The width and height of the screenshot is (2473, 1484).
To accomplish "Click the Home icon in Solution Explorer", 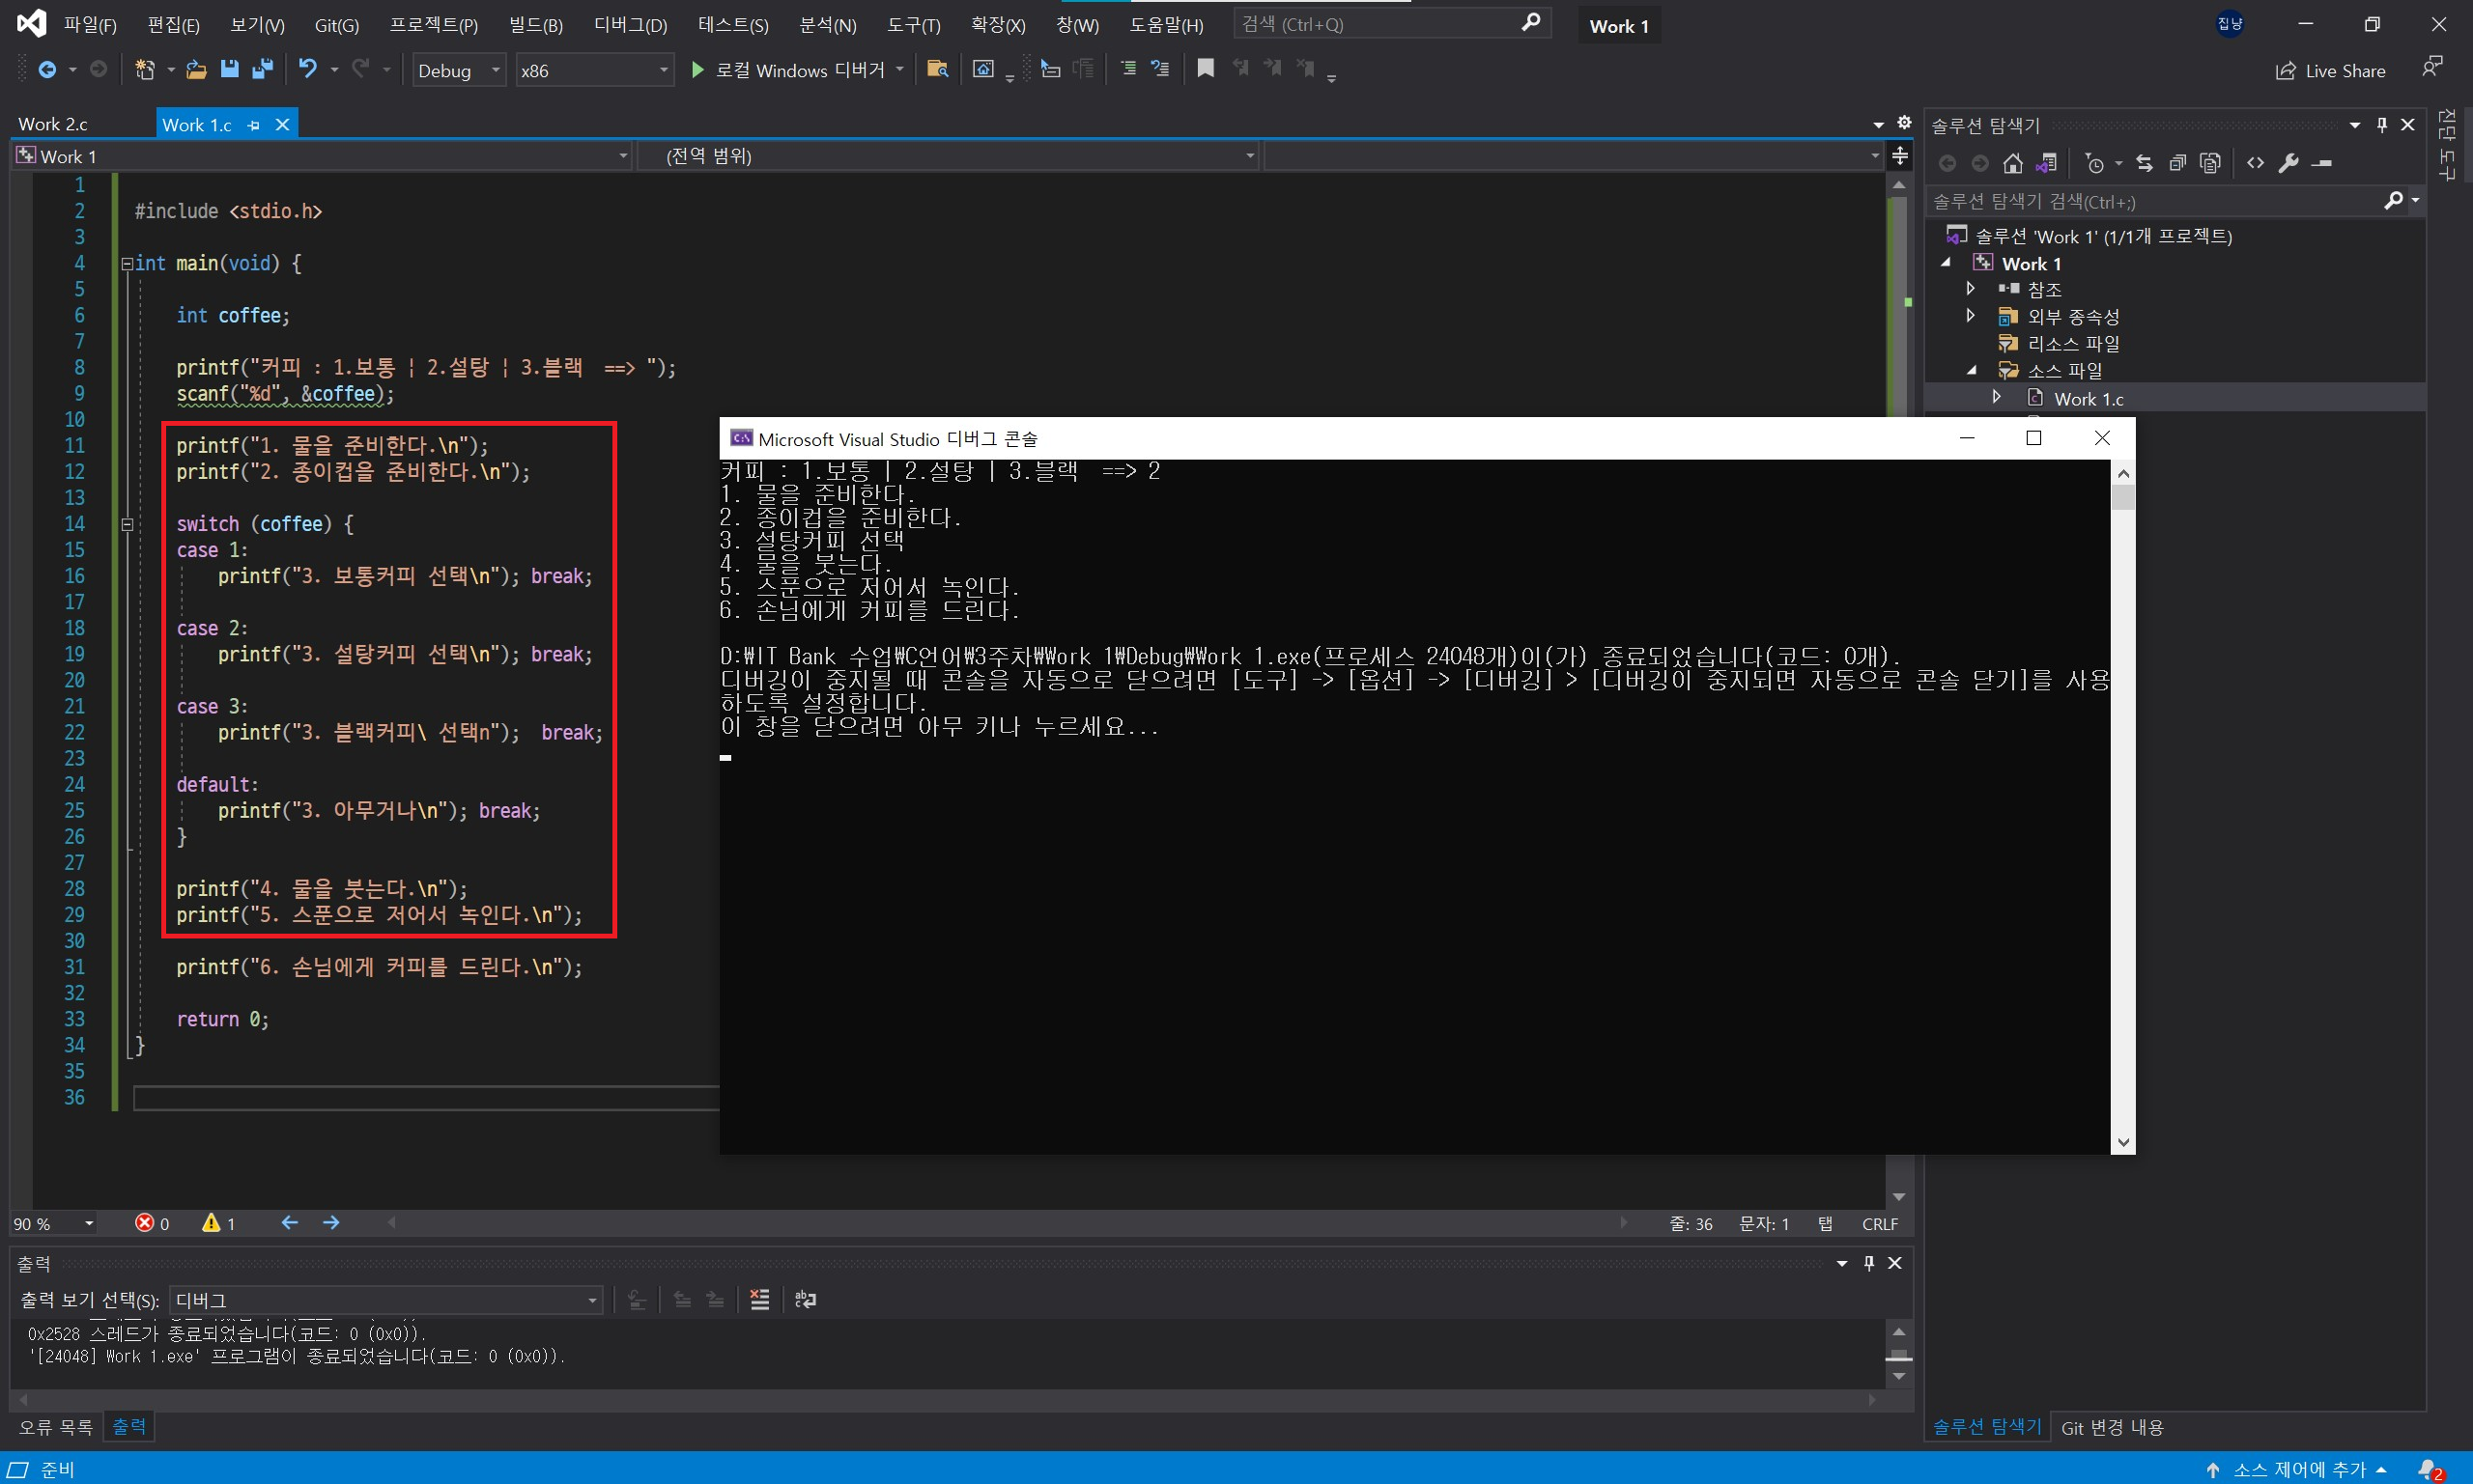I will [2013, 163].
